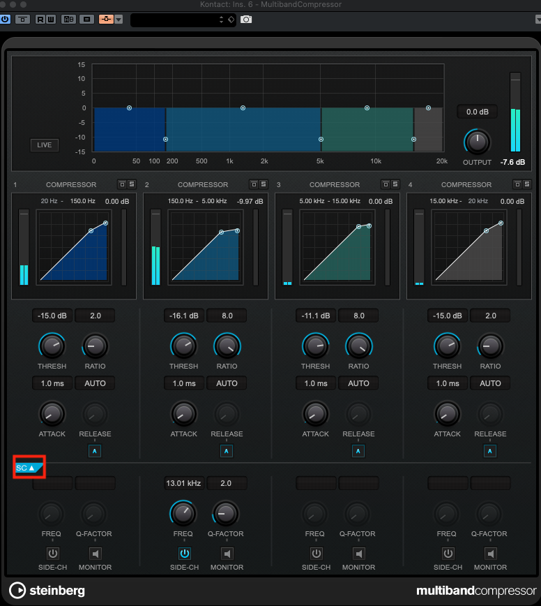The height and width of the screenshot is (606, 541).
Task: Click band 4 RATIO knob
Action: 490,346
